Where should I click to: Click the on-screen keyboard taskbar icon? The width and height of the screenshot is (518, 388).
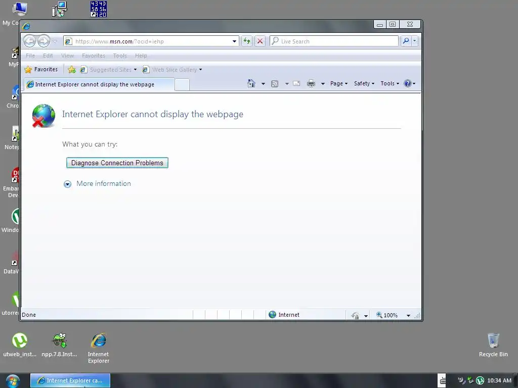pos(442,380)
